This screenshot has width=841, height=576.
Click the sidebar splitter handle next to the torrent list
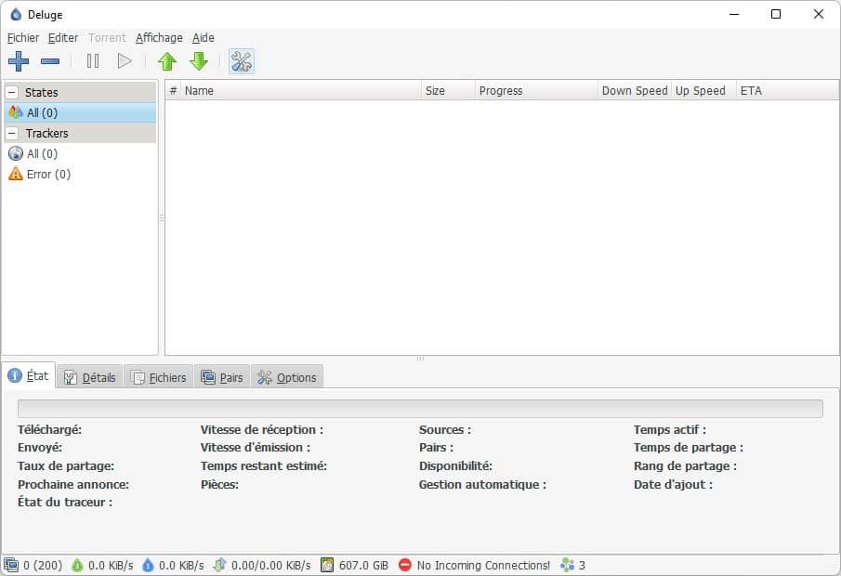point(162,217)
